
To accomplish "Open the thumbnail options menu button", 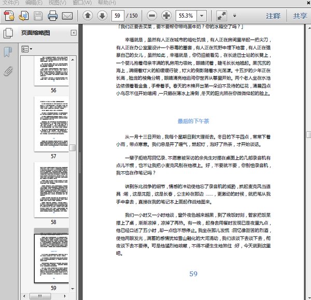I will click(26, 49).
